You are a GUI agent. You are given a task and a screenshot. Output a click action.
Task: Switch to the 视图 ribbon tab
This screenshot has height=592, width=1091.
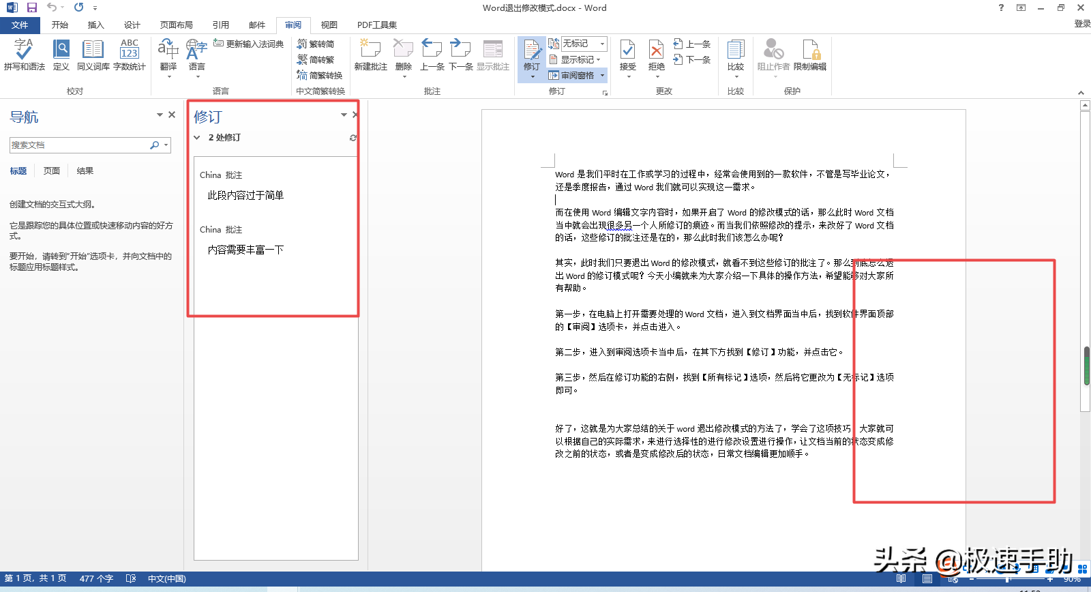[329, 25]
